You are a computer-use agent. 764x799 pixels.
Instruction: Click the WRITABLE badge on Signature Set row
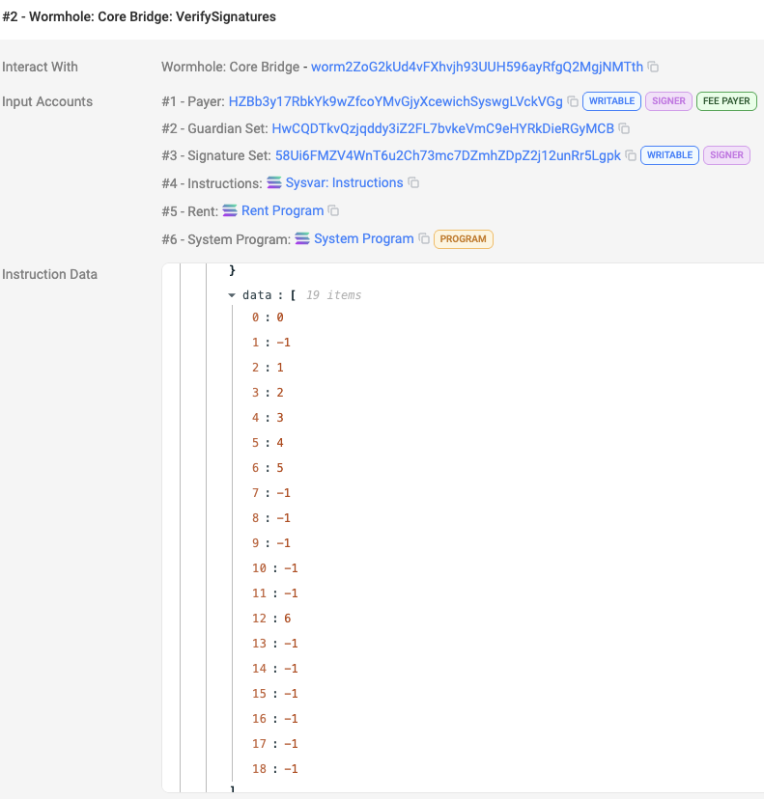tap(669, 155)
